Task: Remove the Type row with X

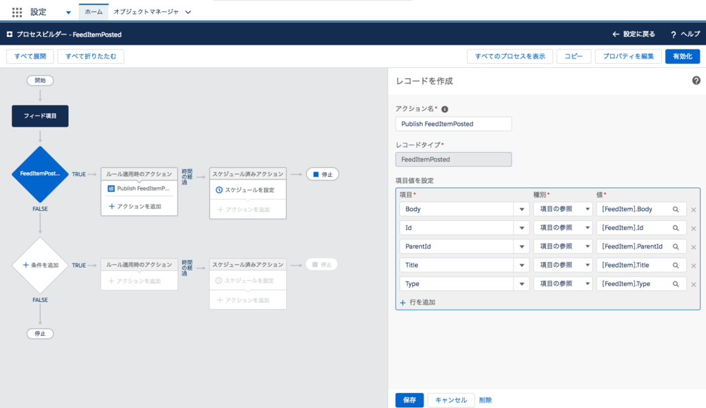Action: click(x=694, y=284)
